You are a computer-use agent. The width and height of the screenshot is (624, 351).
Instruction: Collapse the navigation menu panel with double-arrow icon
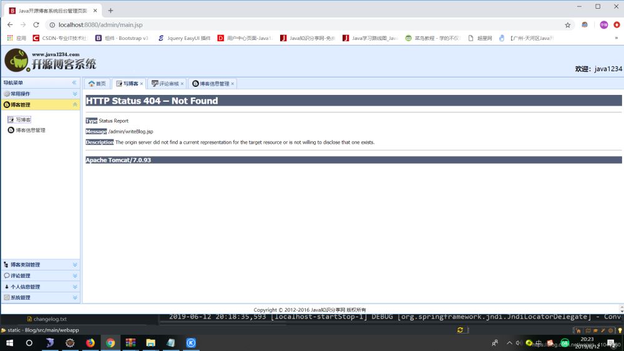tap(74, 82)
